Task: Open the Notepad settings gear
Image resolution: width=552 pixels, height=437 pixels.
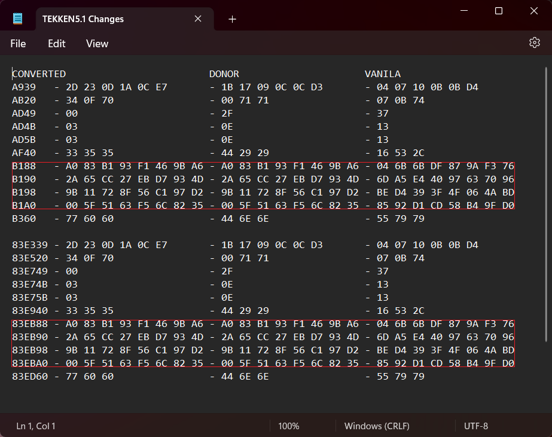Action: [535, 42]
